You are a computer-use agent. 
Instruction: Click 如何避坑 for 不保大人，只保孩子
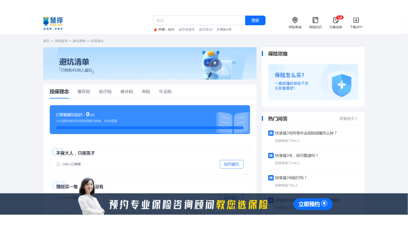(x=232, y=164)
